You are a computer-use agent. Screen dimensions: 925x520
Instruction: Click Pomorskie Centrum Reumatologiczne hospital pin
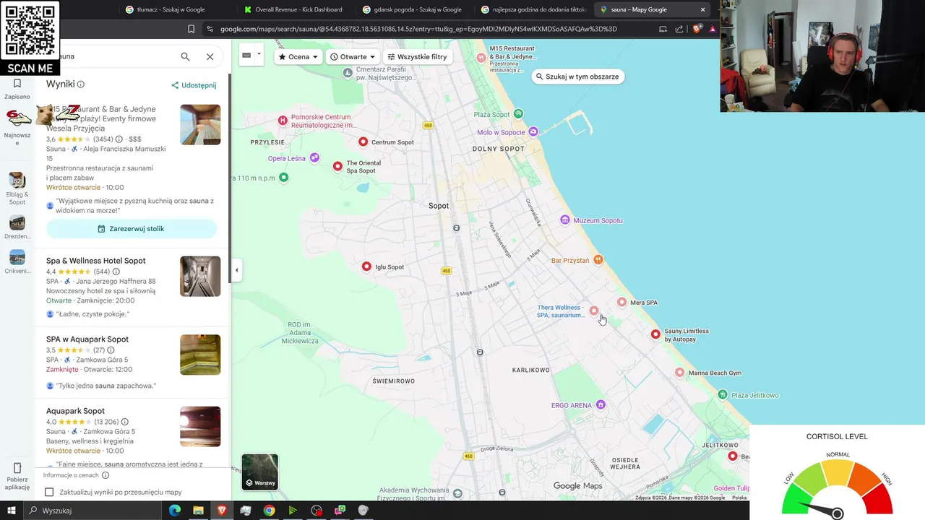tap(283, 120)
